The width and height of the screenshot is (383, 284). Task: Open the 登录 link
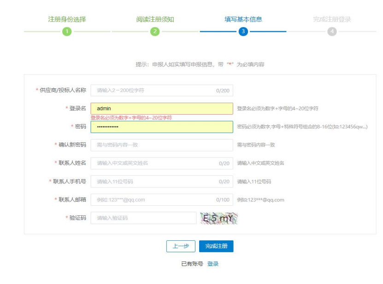tap(213, 264)
